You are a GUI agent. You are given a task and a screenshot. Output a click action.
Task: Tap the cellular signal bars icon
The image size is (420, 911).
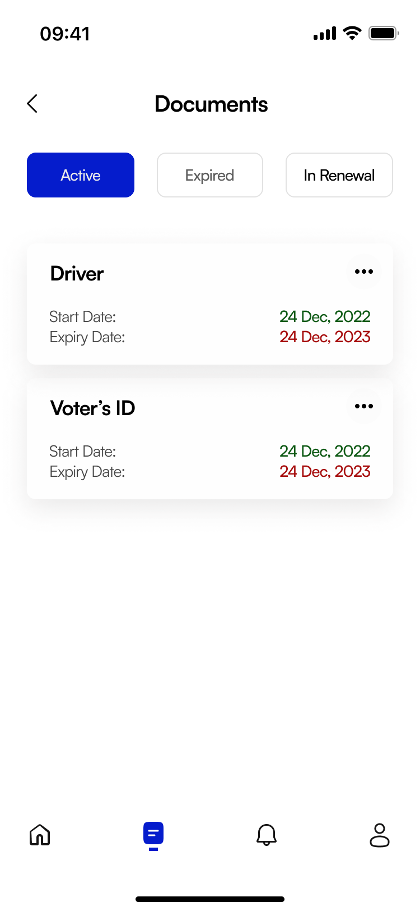(325, 34)
